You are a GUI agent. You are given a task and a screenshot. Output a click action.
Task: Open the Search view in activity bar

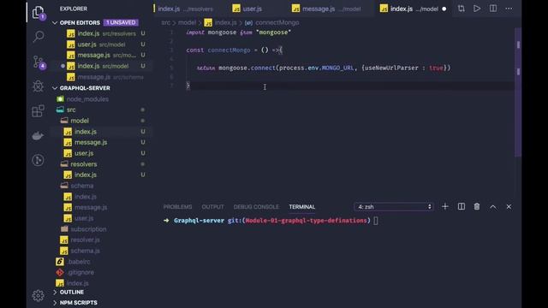[38, 36]
